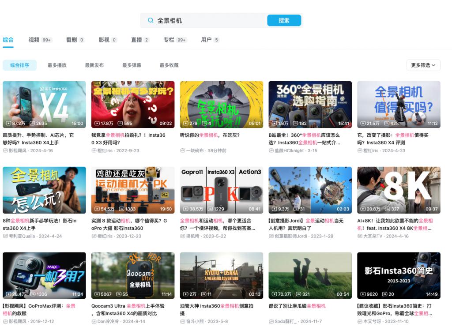Open the title 听说你的全景相机，在吃灰？

coord(210,135)
